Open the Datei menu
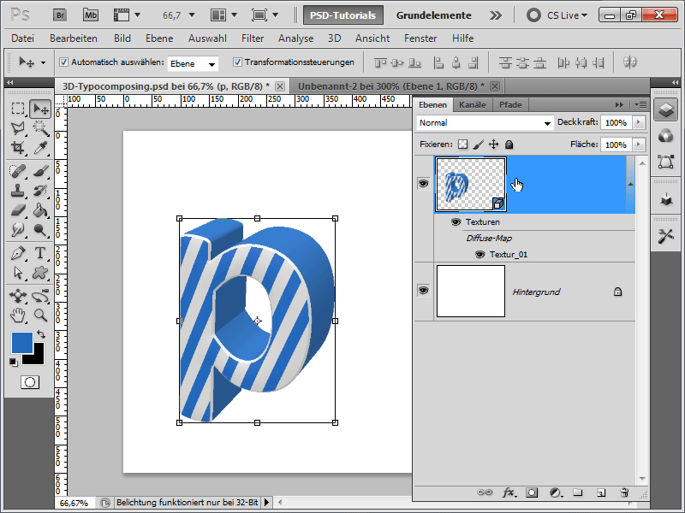 [23, 38]
